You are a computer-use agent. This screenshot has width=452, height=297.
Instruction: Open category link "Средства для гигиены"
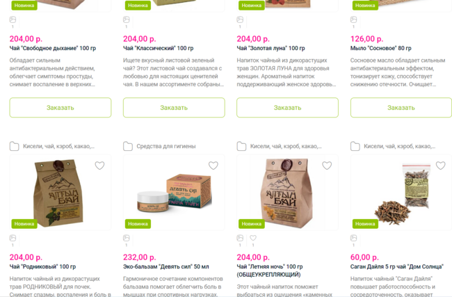coord(166,146)
